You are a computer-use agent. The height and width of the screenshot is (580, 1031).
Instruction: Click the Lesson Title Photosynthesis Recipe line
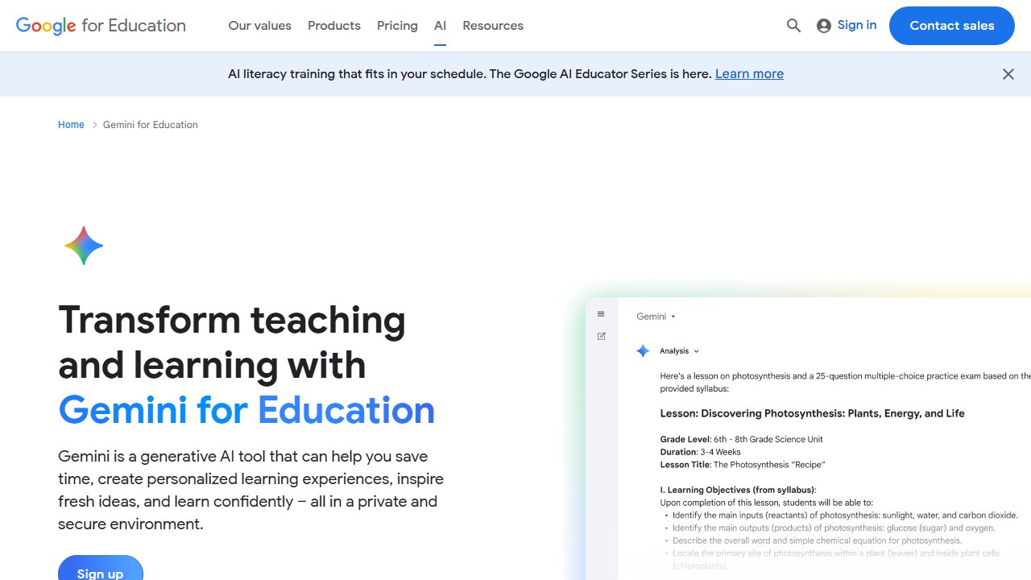point(743,465)
